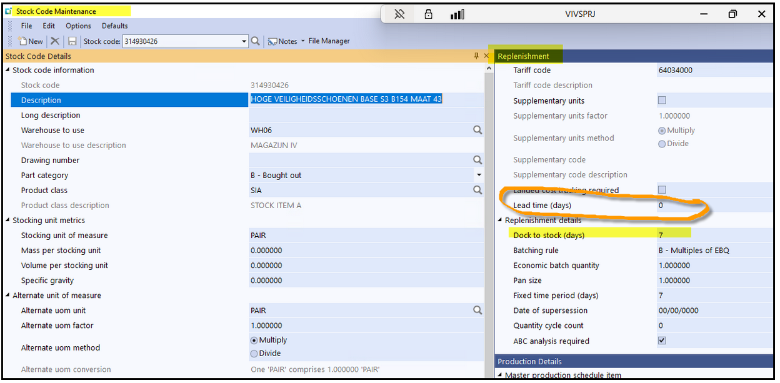The width and height of the screenshot is (780, 383).
Task: Click the Product class SIA search icon
Action: point(477,190)
